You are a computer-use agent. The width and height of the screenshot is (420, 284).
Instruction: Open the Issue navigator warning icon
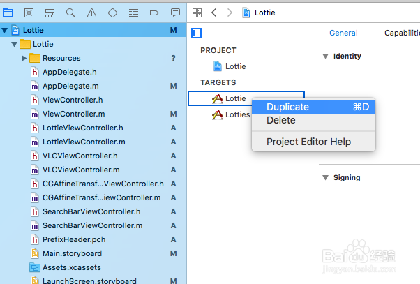(x=91, y=13)
